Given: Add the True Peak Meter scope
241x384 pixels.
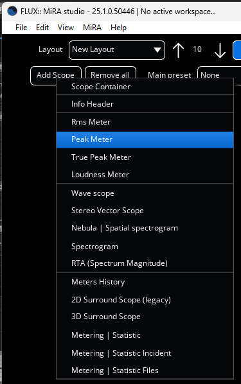Looking at the screenshot, I should [145, 157].
